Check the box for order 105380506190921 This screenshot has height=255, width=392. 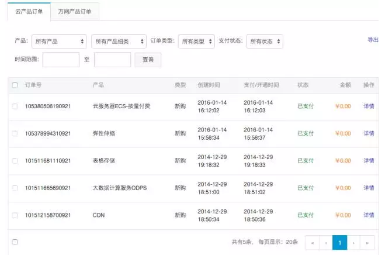15,106
